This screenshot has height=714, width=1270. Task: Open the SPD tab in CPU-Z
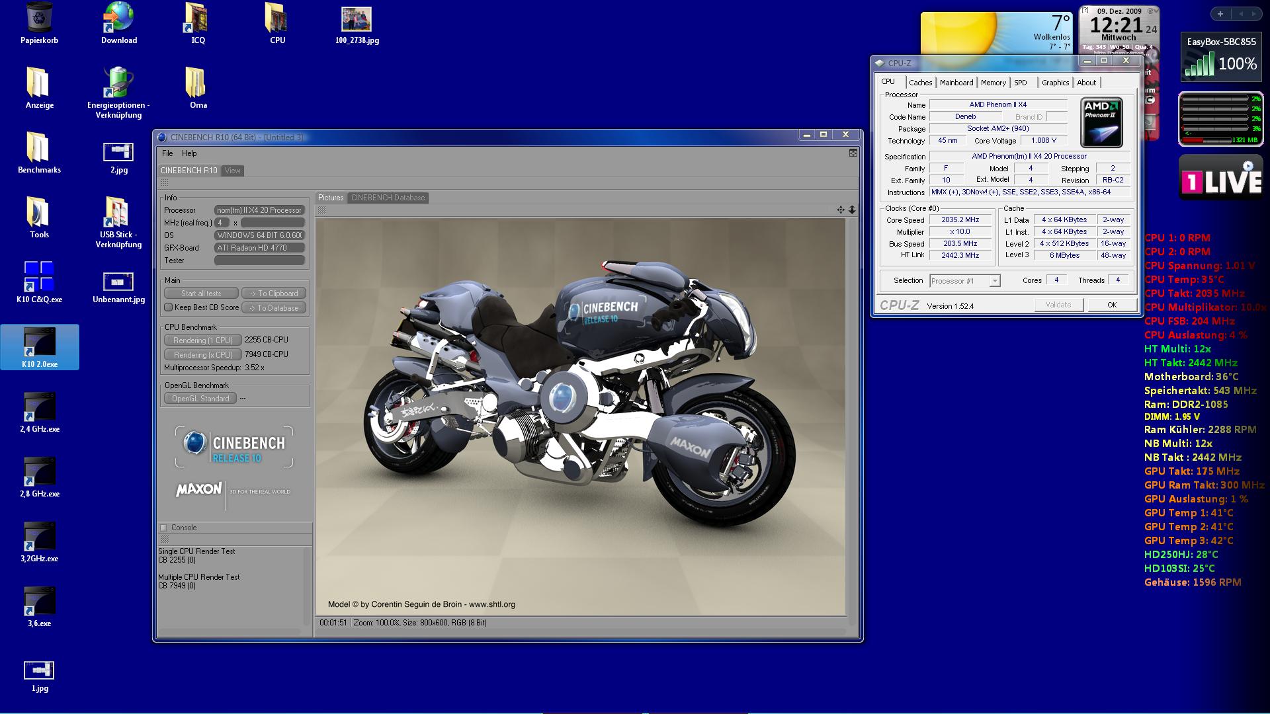[1021, 83]
